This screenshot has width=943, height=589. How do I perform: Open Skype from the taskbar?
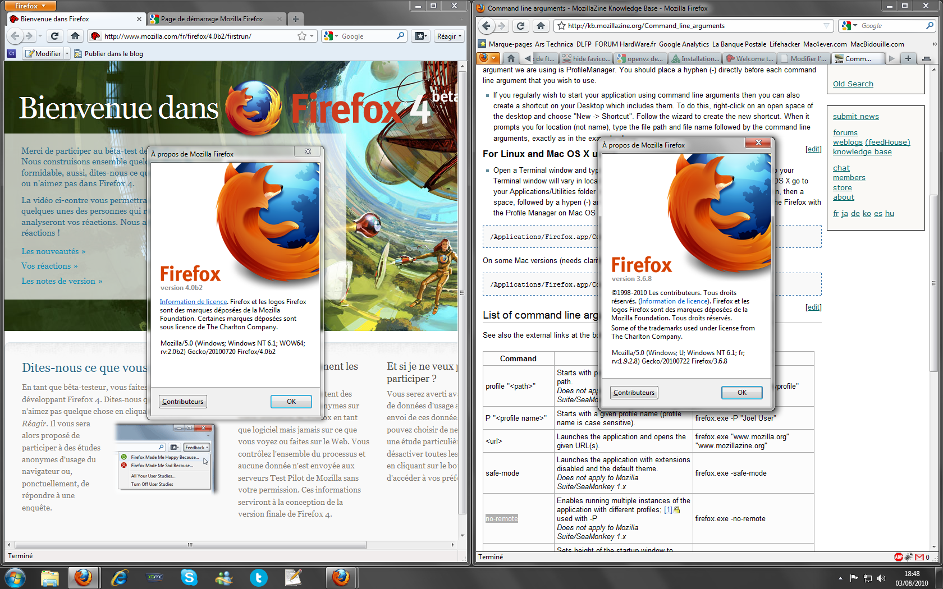point(189,577)
